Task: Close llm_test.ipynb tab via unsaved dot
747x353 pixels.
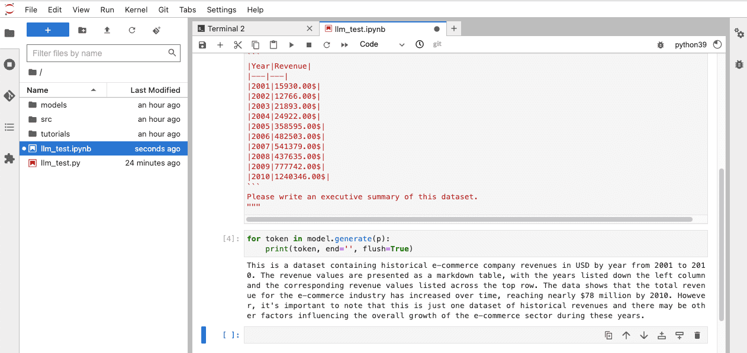Action: (437, 28)
